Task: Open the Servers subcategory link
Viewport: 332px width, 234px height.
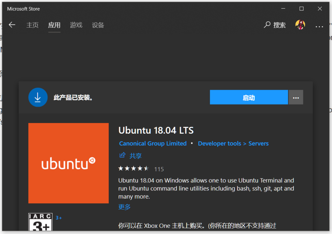Action: tap(258, 144)
